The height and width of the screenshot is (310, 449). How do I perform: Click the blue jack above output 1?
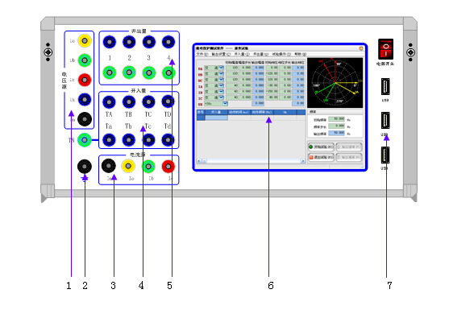click(x=110, y=42)
